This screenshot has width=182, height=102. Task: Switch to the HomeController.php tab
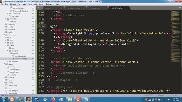pyautogui.click(x=74, y=8)
